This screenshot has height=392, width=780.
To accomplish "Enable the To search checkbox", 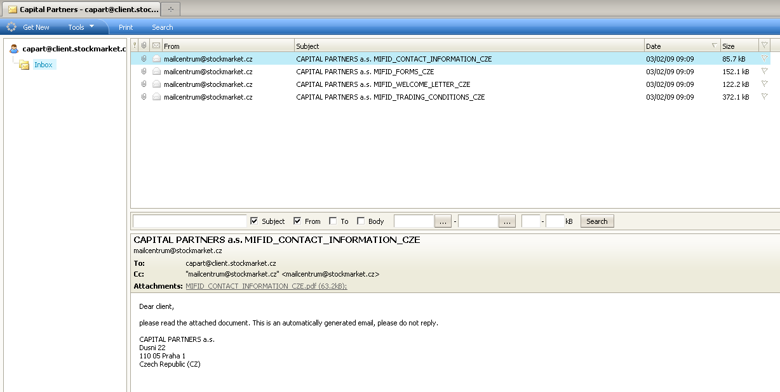I will pyautogui.click(x=333, y=221).
